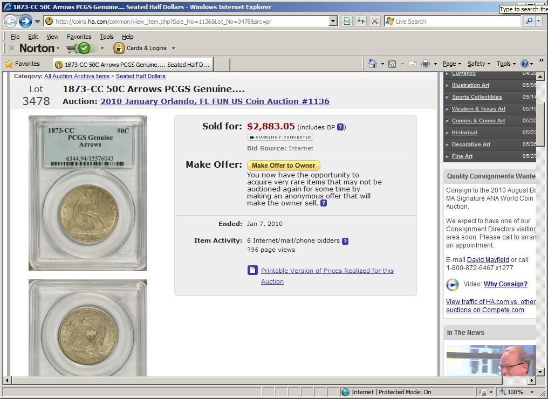
Task: Open a new blank tab
Action: pos(222,65)
